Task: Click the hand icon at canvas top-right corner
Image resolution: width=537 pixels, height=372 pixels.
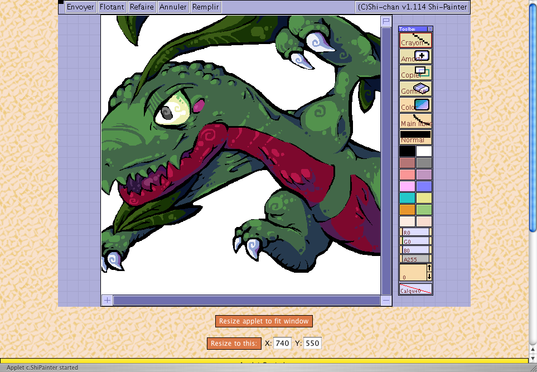Action: click(x=386, y=21)
